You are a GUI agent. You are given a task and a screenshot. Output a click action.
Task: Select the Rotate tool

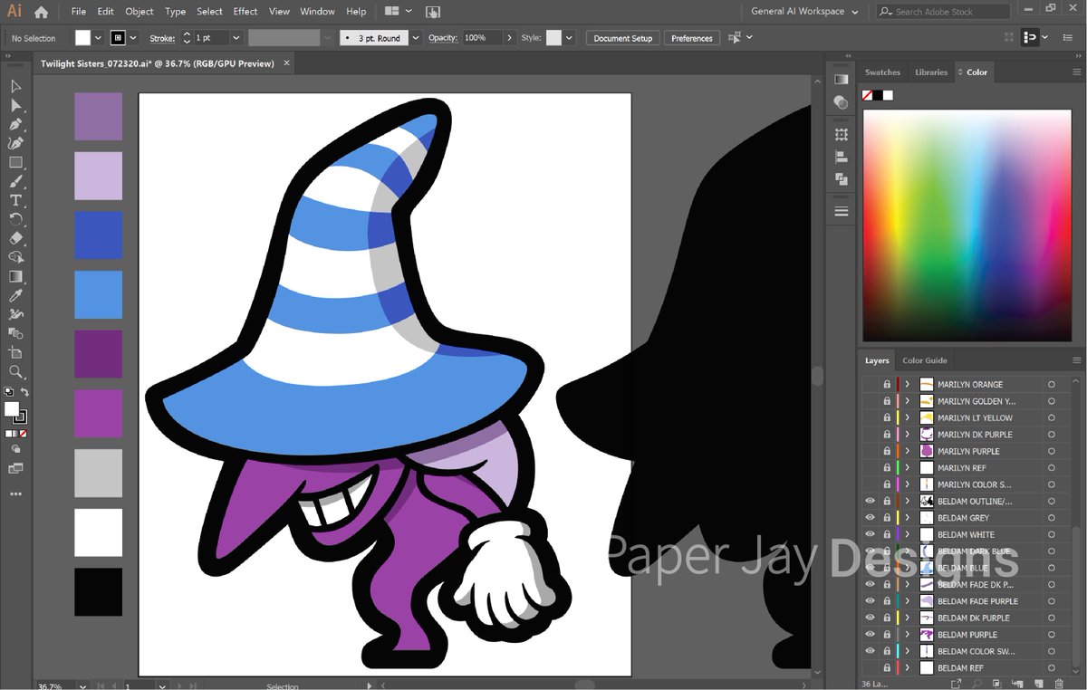click(15, 219)
